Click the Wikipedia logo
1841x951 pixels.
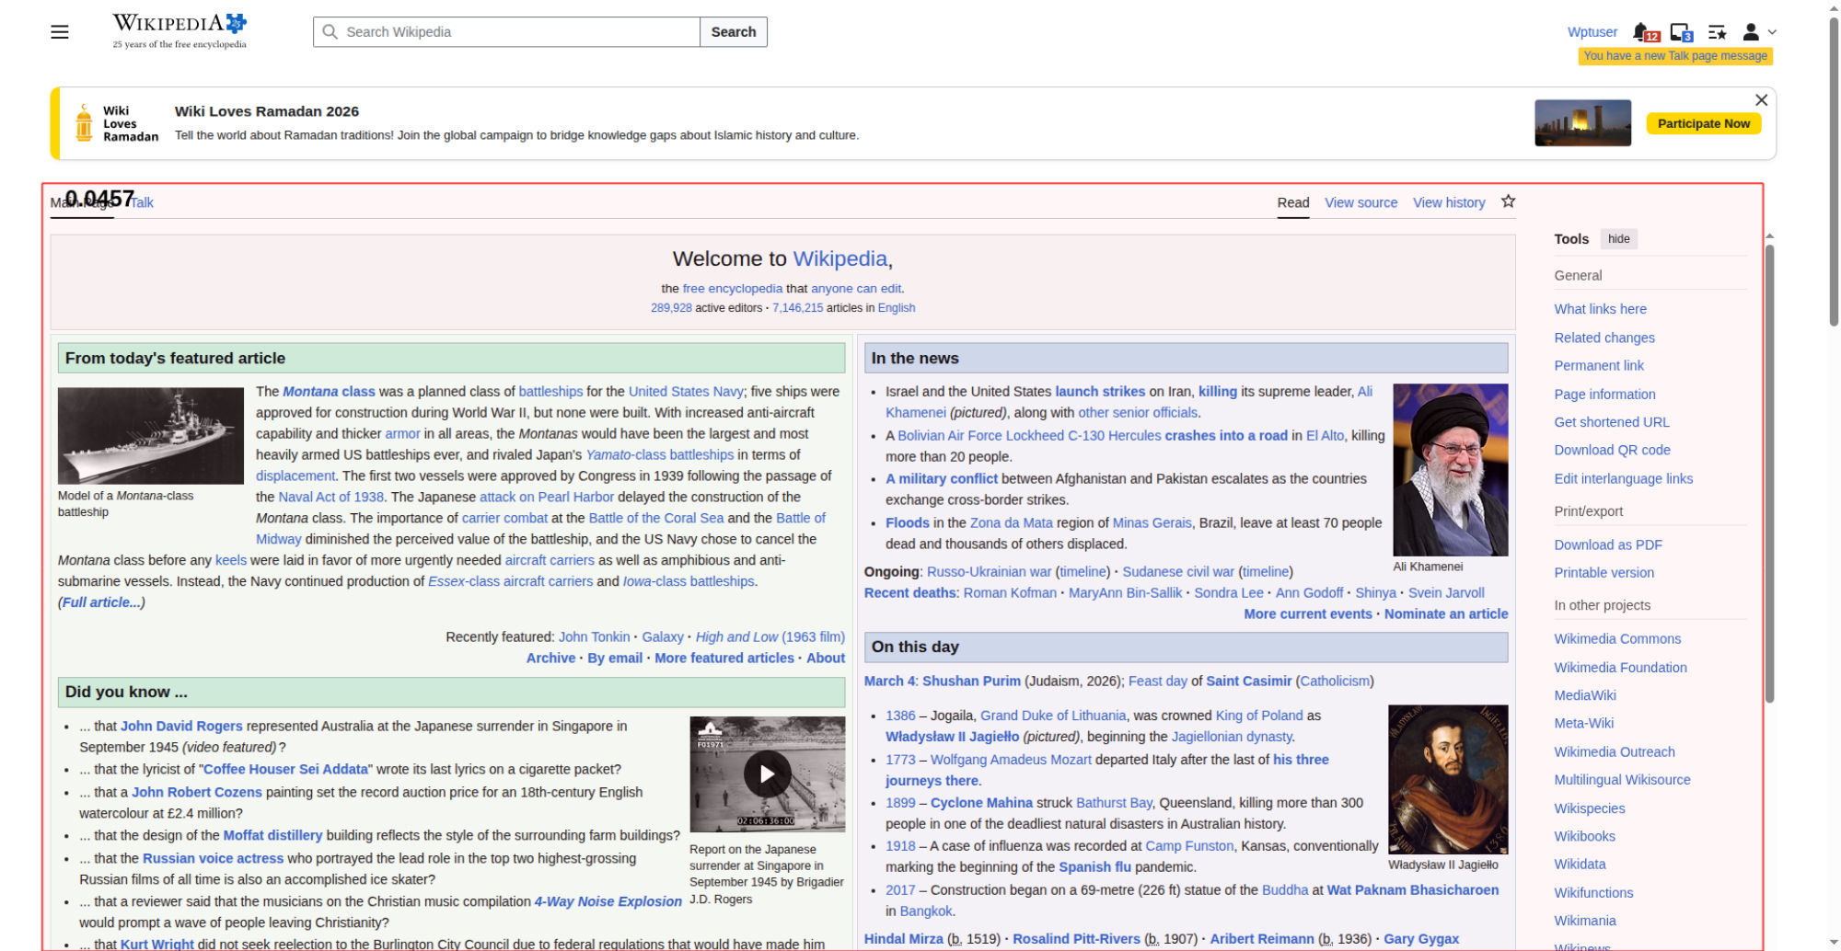coord(179,30)
